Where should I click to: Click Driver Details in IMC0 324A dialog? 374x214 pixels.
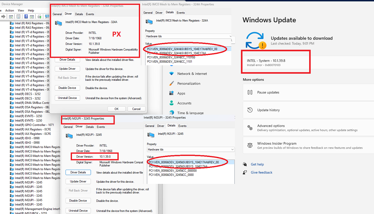pyautogui.click(x=67, y=60)
